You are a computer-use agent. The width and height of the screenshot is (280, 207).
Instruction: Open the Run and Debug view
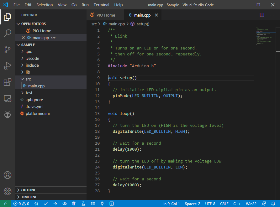(7, 66)
